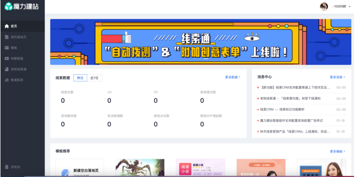Click the trash icon beside 回收站
The width and height of the screenshot is (355, 177).
7,167
